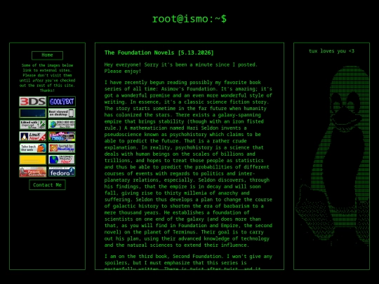This screenshot has width=379, height=284.
Task: Click the plain yellow badge
Action: click(x=32, y=160)
